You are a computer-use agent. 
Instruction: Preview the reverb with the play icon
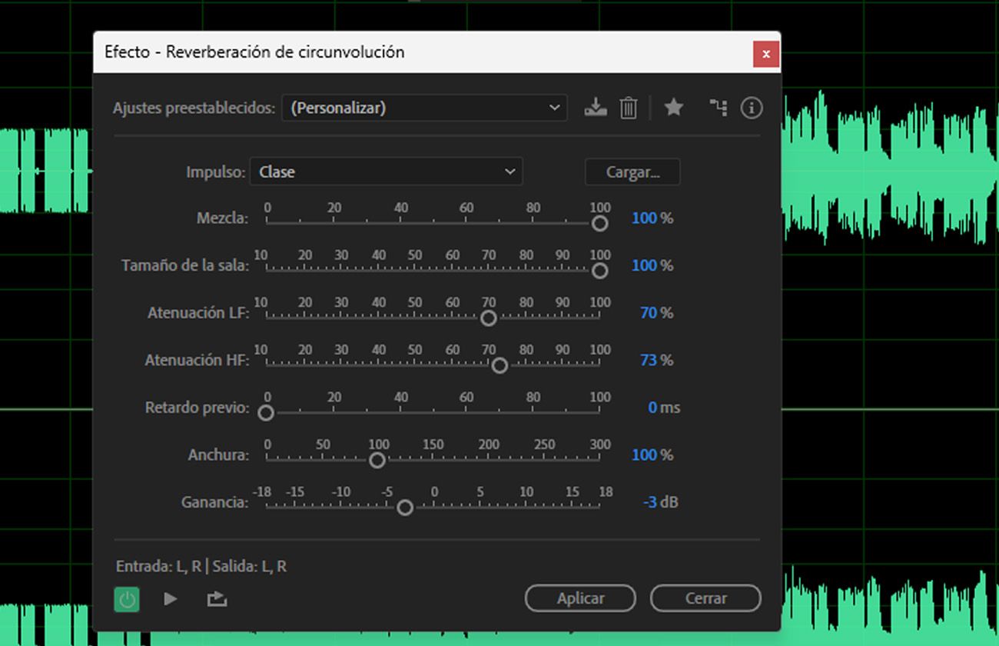(x=170, y=599)
